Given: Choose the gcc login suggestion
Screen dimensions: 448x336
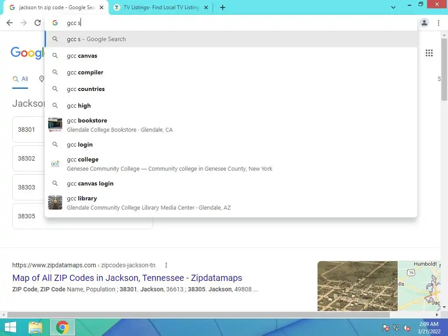Looking at the screenshot, I should [231, 144].
